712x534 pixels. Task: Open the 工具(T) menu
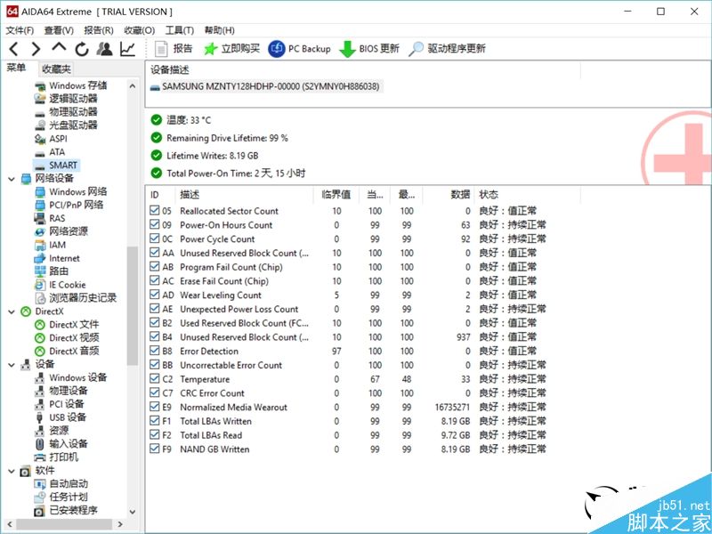180,30
